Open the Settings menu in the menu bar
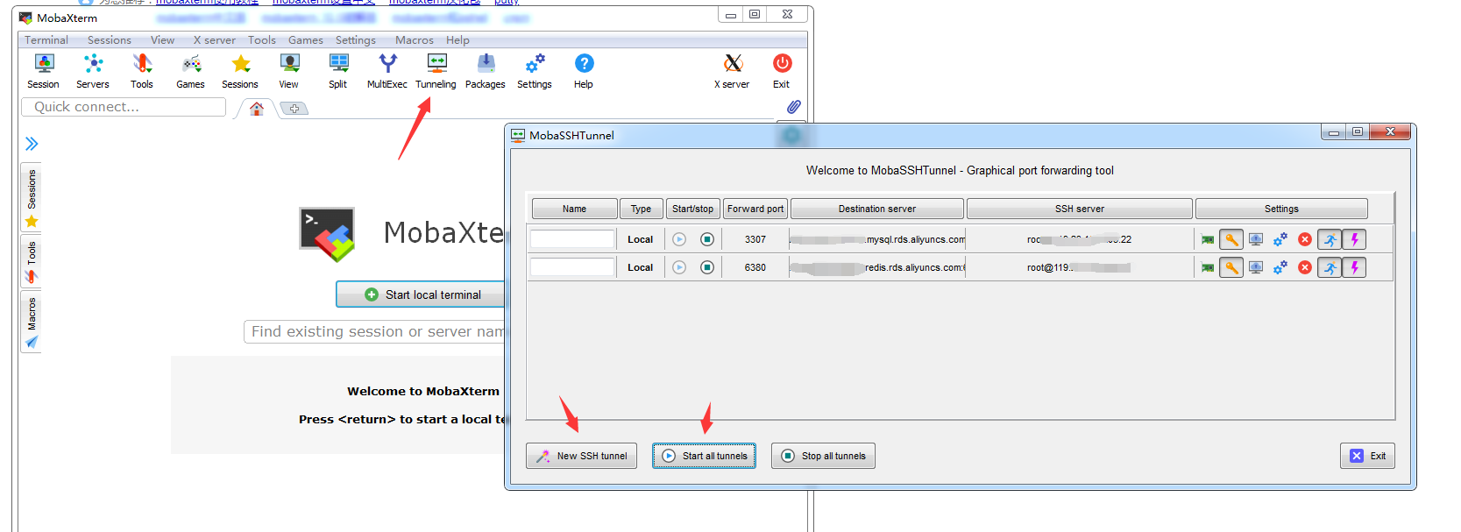This screenshot has width=1461, height=532. click(x=356, y=40)
